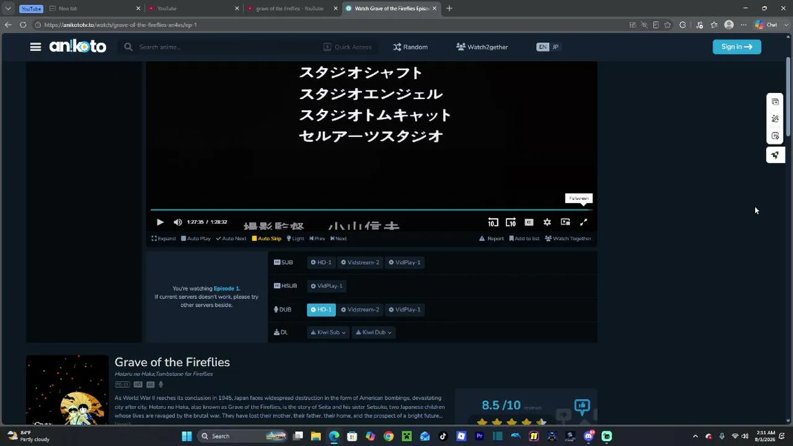The width and height of the screenshot is (793, 446).
Task: Switch to the New tab browser tab
Action: tap(94, 9)
